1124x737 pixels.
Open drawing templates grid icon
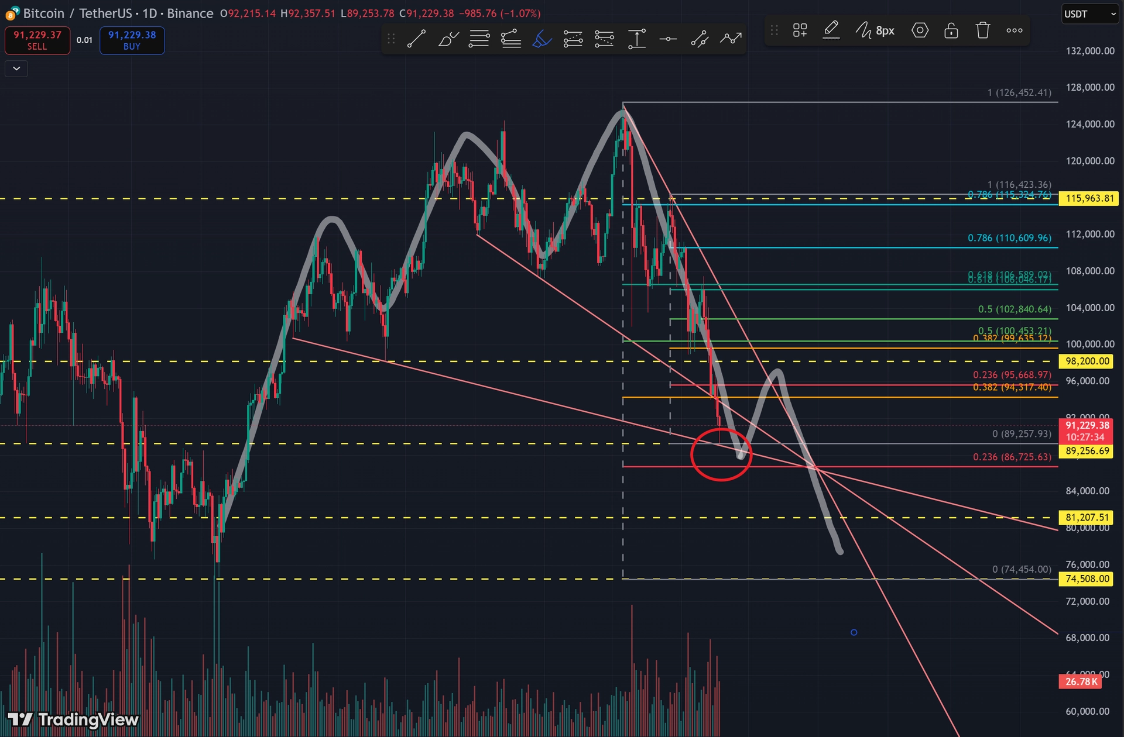[x=800, y=30]
